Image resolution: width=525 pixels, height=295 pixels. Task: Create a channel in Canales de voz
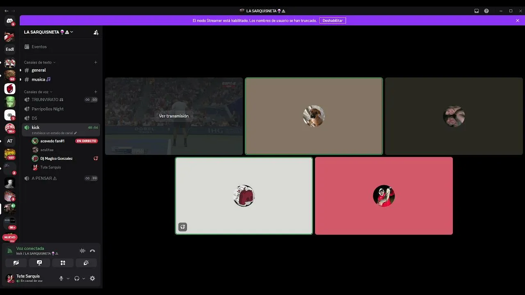pos(96,92)
